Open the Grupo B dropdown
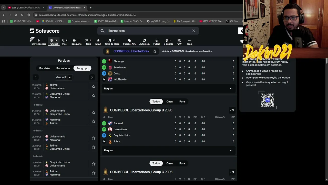Viewport: 328px width, 185px height. point(64,77)
